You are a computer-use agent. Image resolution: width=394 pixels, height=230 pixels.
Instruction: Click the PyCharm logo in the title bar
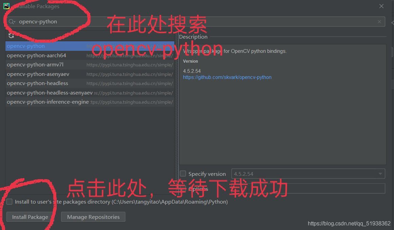(x=6, y=6)
